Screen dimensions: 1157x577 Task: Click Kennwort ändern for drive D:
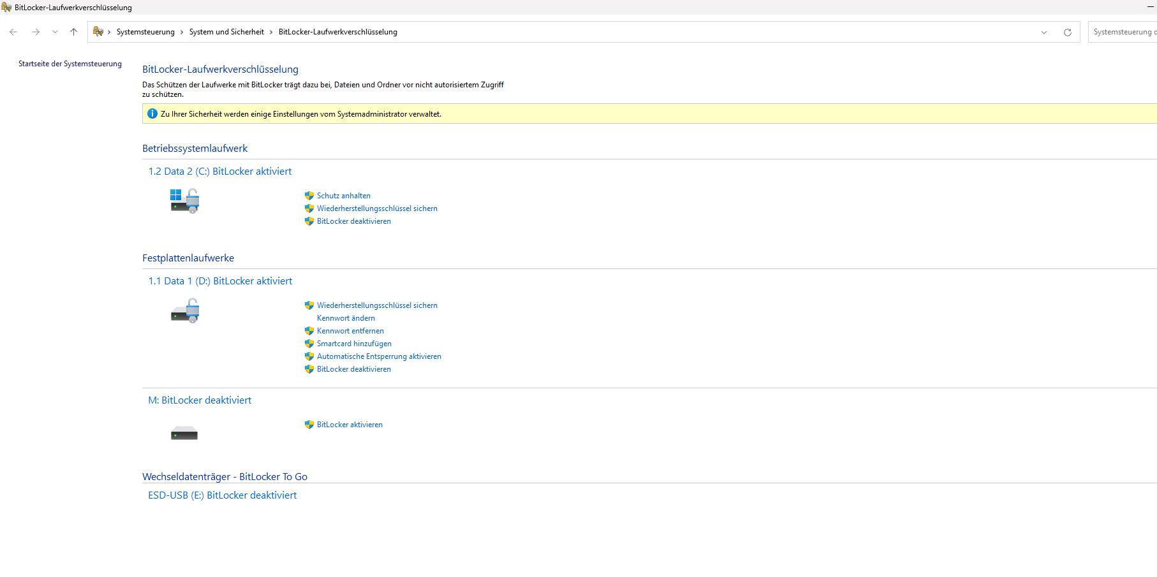pos(346,318)
